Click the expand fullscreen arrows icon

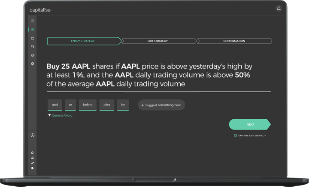coord(32,163)
